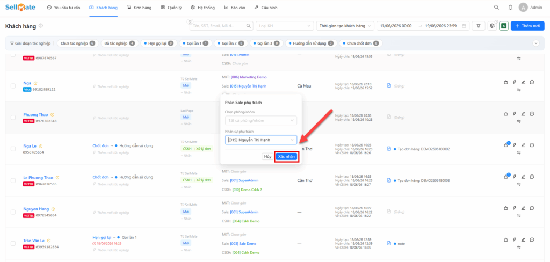Viewport: 550px width, 262px height.
Task: Click the note icon beside DEMO2606180002
Action: [389, 149]
